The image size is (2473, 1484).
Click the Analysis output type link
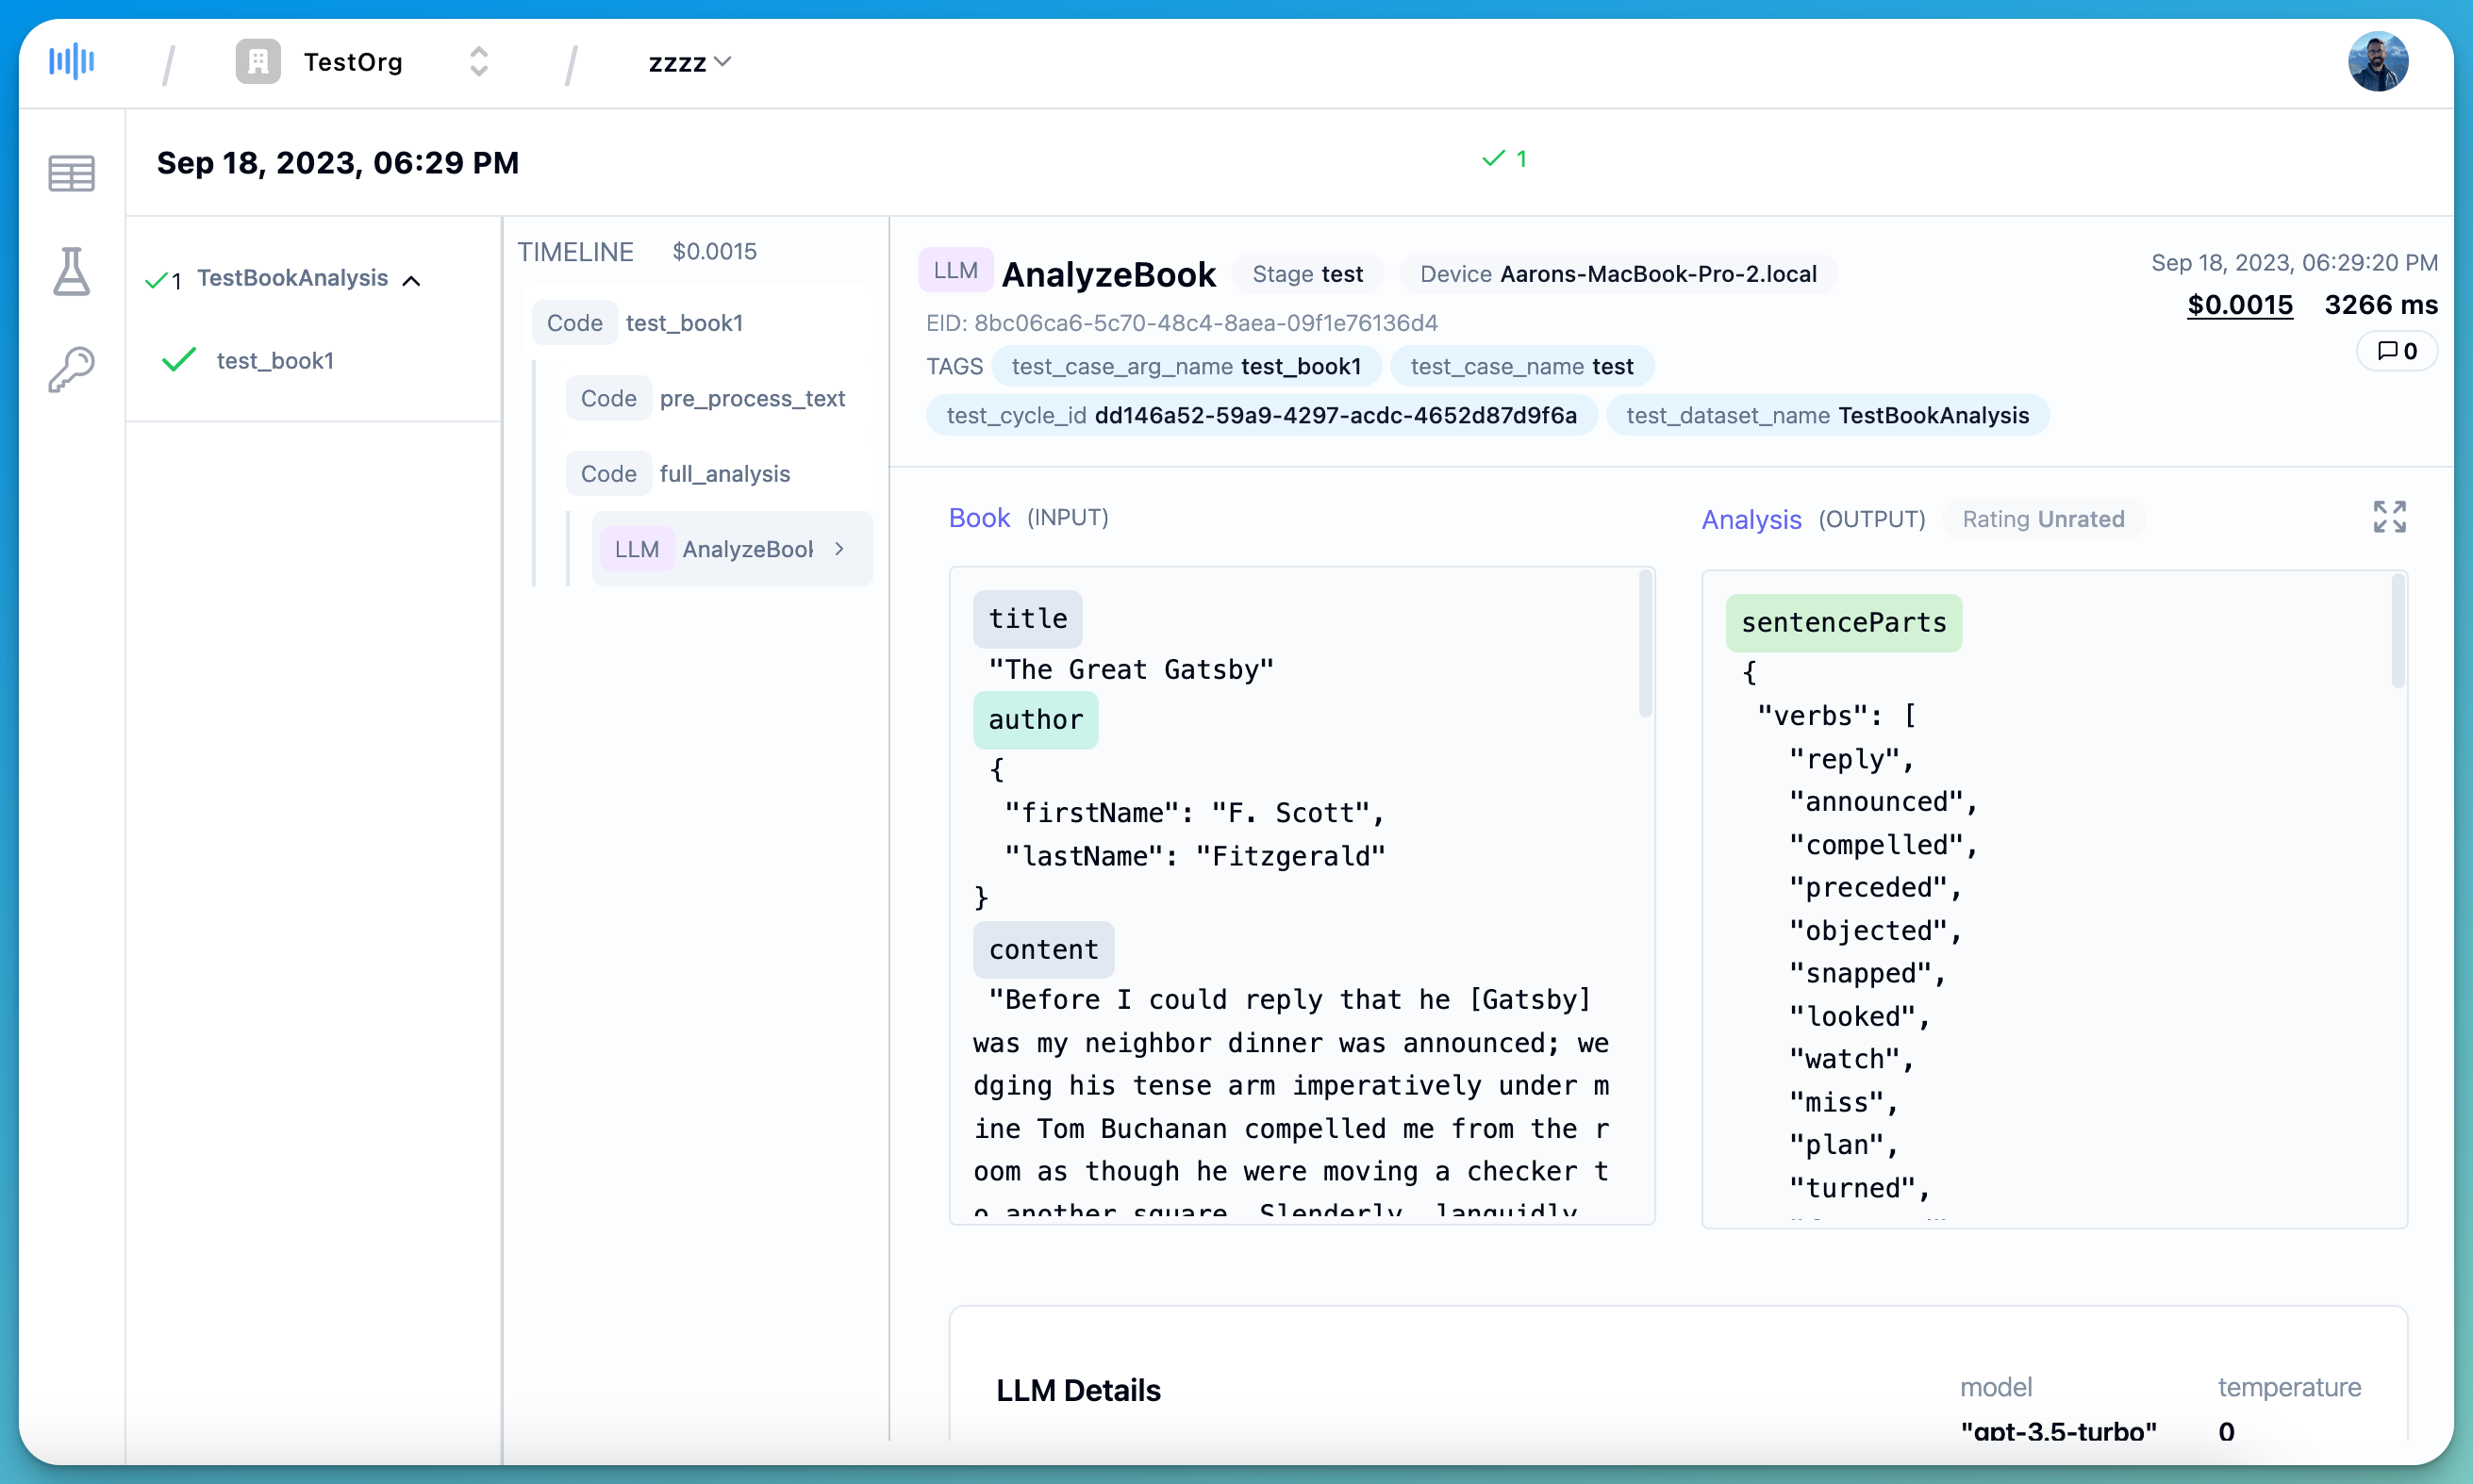[1751, 519]
